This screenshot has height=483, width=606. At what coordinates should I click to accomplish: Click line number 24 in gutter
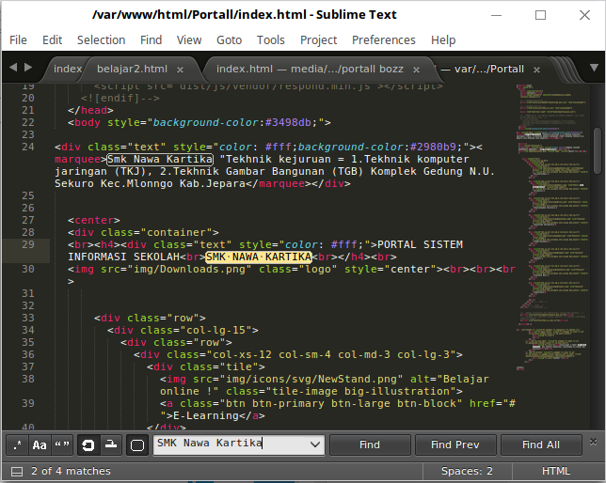28,147
